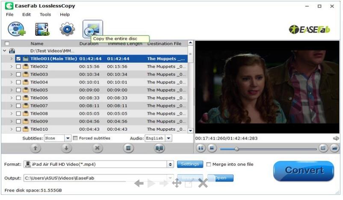Enable Merge into one file
The height and width of the screenshot is (200, 343).
[209, 164]
